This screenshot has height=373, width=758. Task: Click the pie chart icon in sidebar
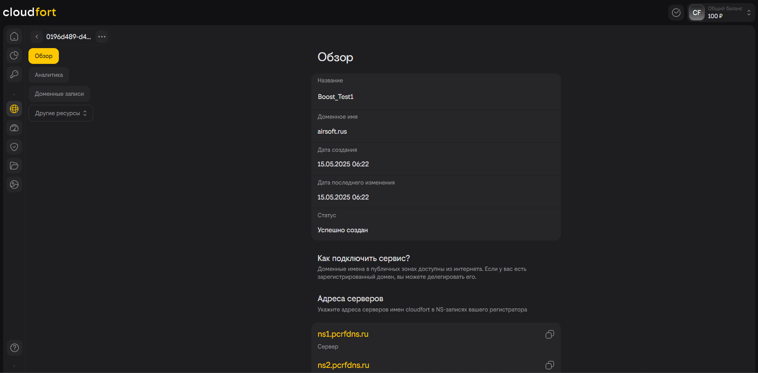pos(14,55)
